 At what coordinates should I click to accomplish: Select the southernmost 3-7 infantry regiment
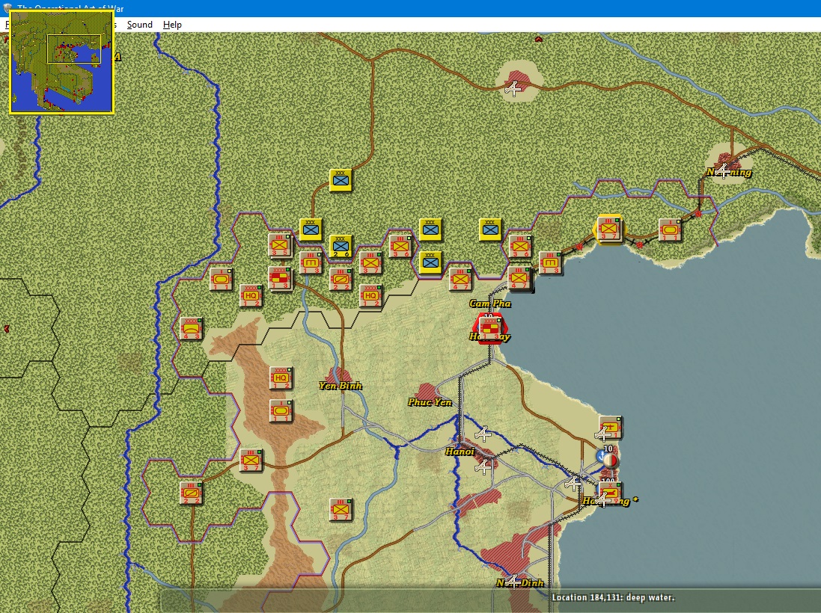click(x=341, y=509)
